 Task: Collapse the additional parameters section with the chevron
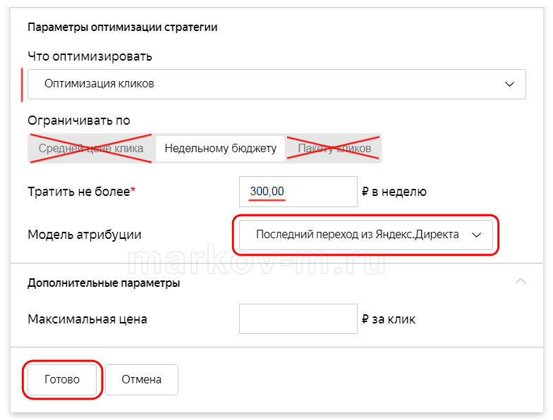click(521, 281)
